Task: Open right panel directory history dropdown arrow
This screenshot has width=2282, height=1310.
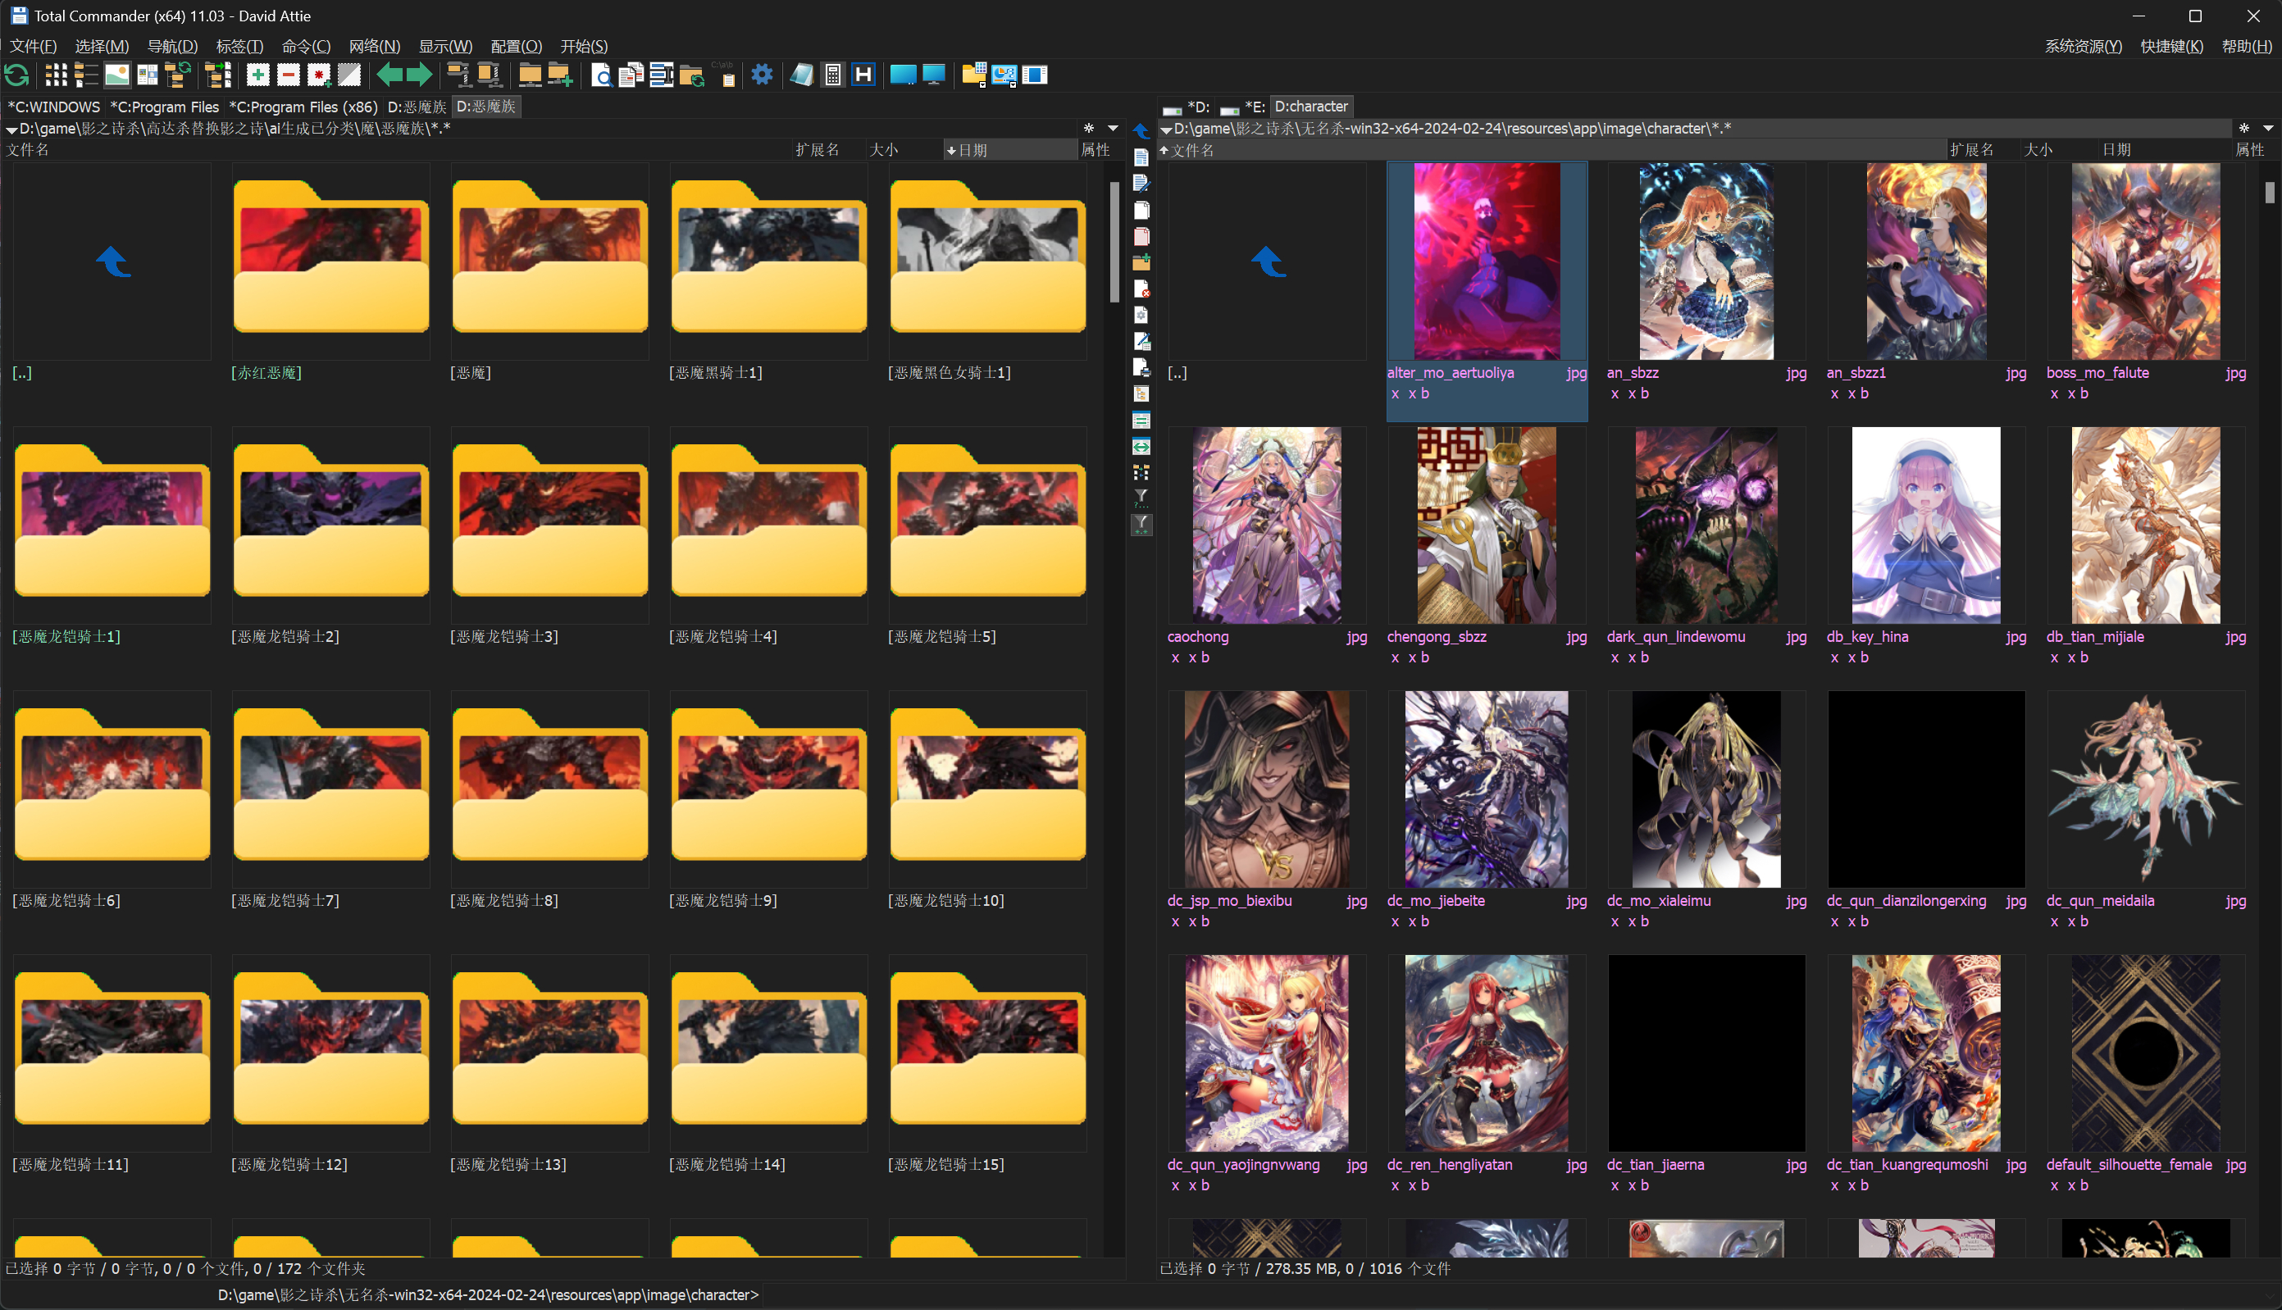Action: [2267, 129]
